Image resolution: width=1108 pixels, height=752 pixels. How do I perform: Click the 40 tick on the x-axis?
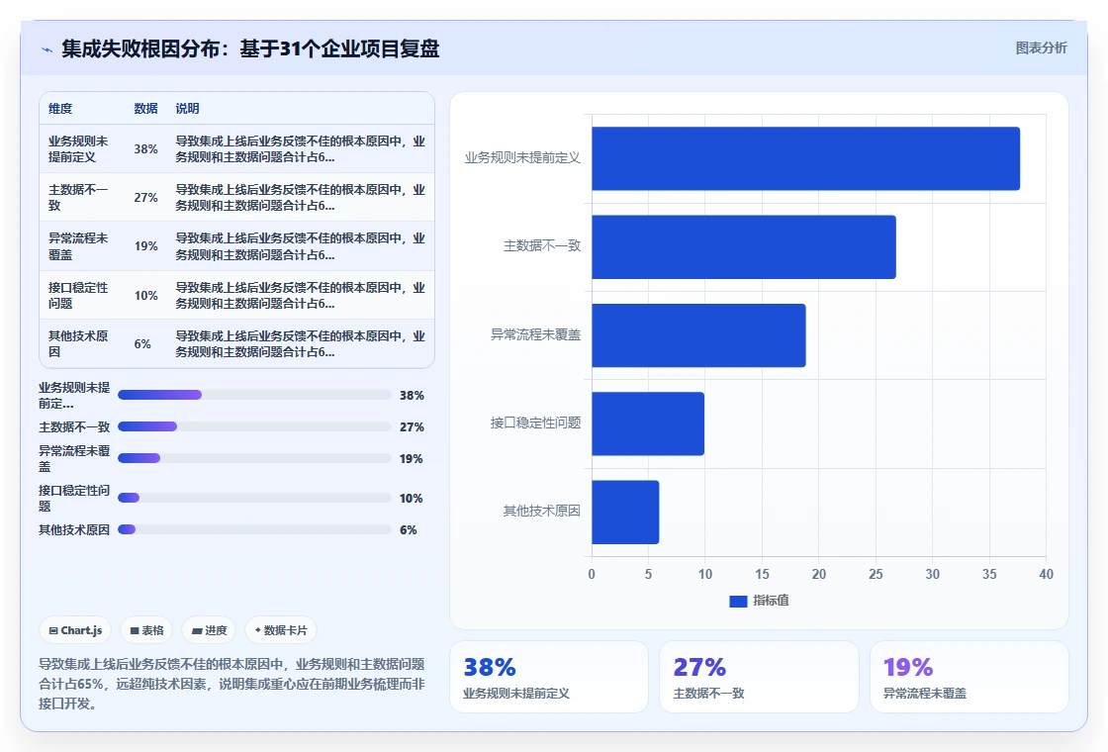click(x=1046, y=575)
